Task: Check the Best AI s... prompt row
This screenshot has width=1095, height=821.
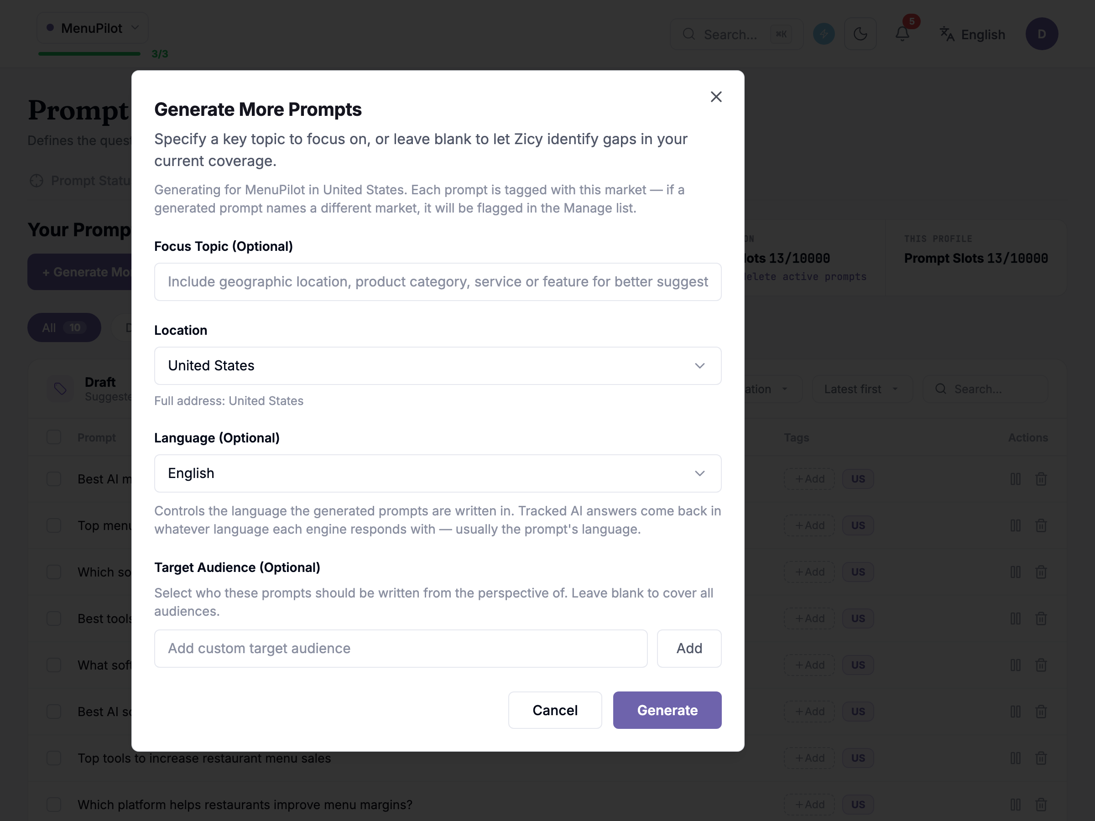Action: pyautogui.click(x=54, y=711)
